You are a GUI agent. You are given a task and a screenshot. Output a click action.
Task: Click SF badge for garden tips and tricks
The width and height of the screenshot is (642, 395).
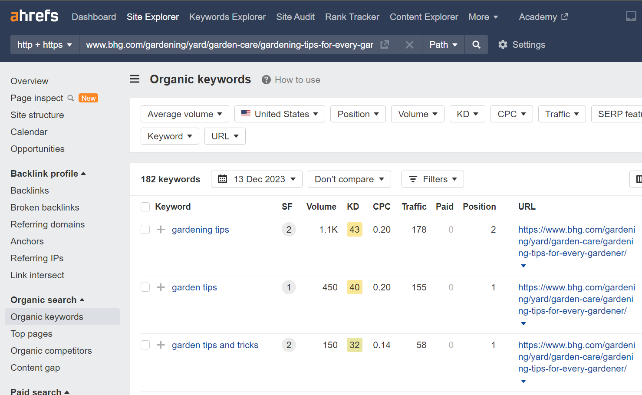pos(289,345)
